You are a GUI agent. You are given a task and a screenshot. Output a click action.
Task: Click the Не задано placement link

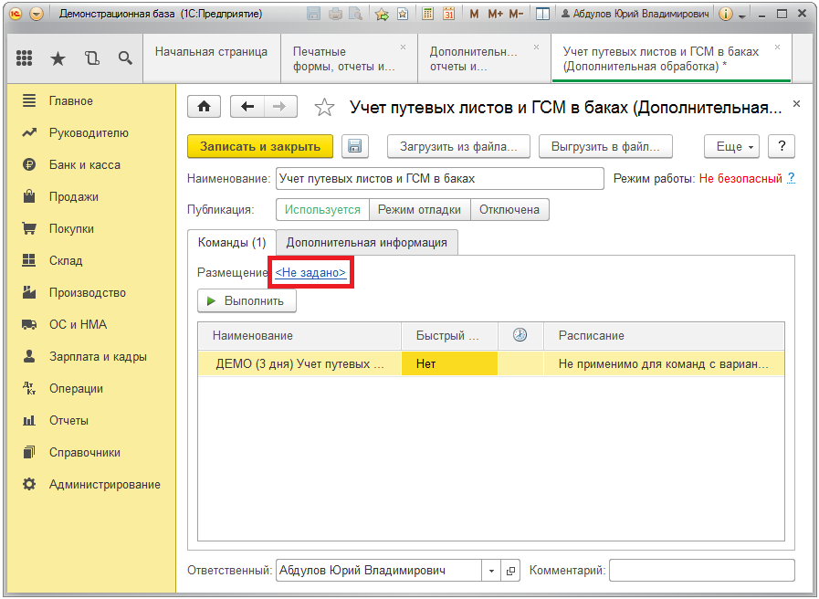point(310,273)
